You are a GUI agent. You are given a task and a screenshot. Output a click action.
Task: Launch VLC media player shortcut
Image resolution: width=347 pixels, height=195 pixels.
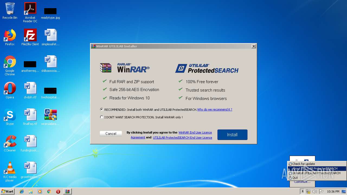10,172
